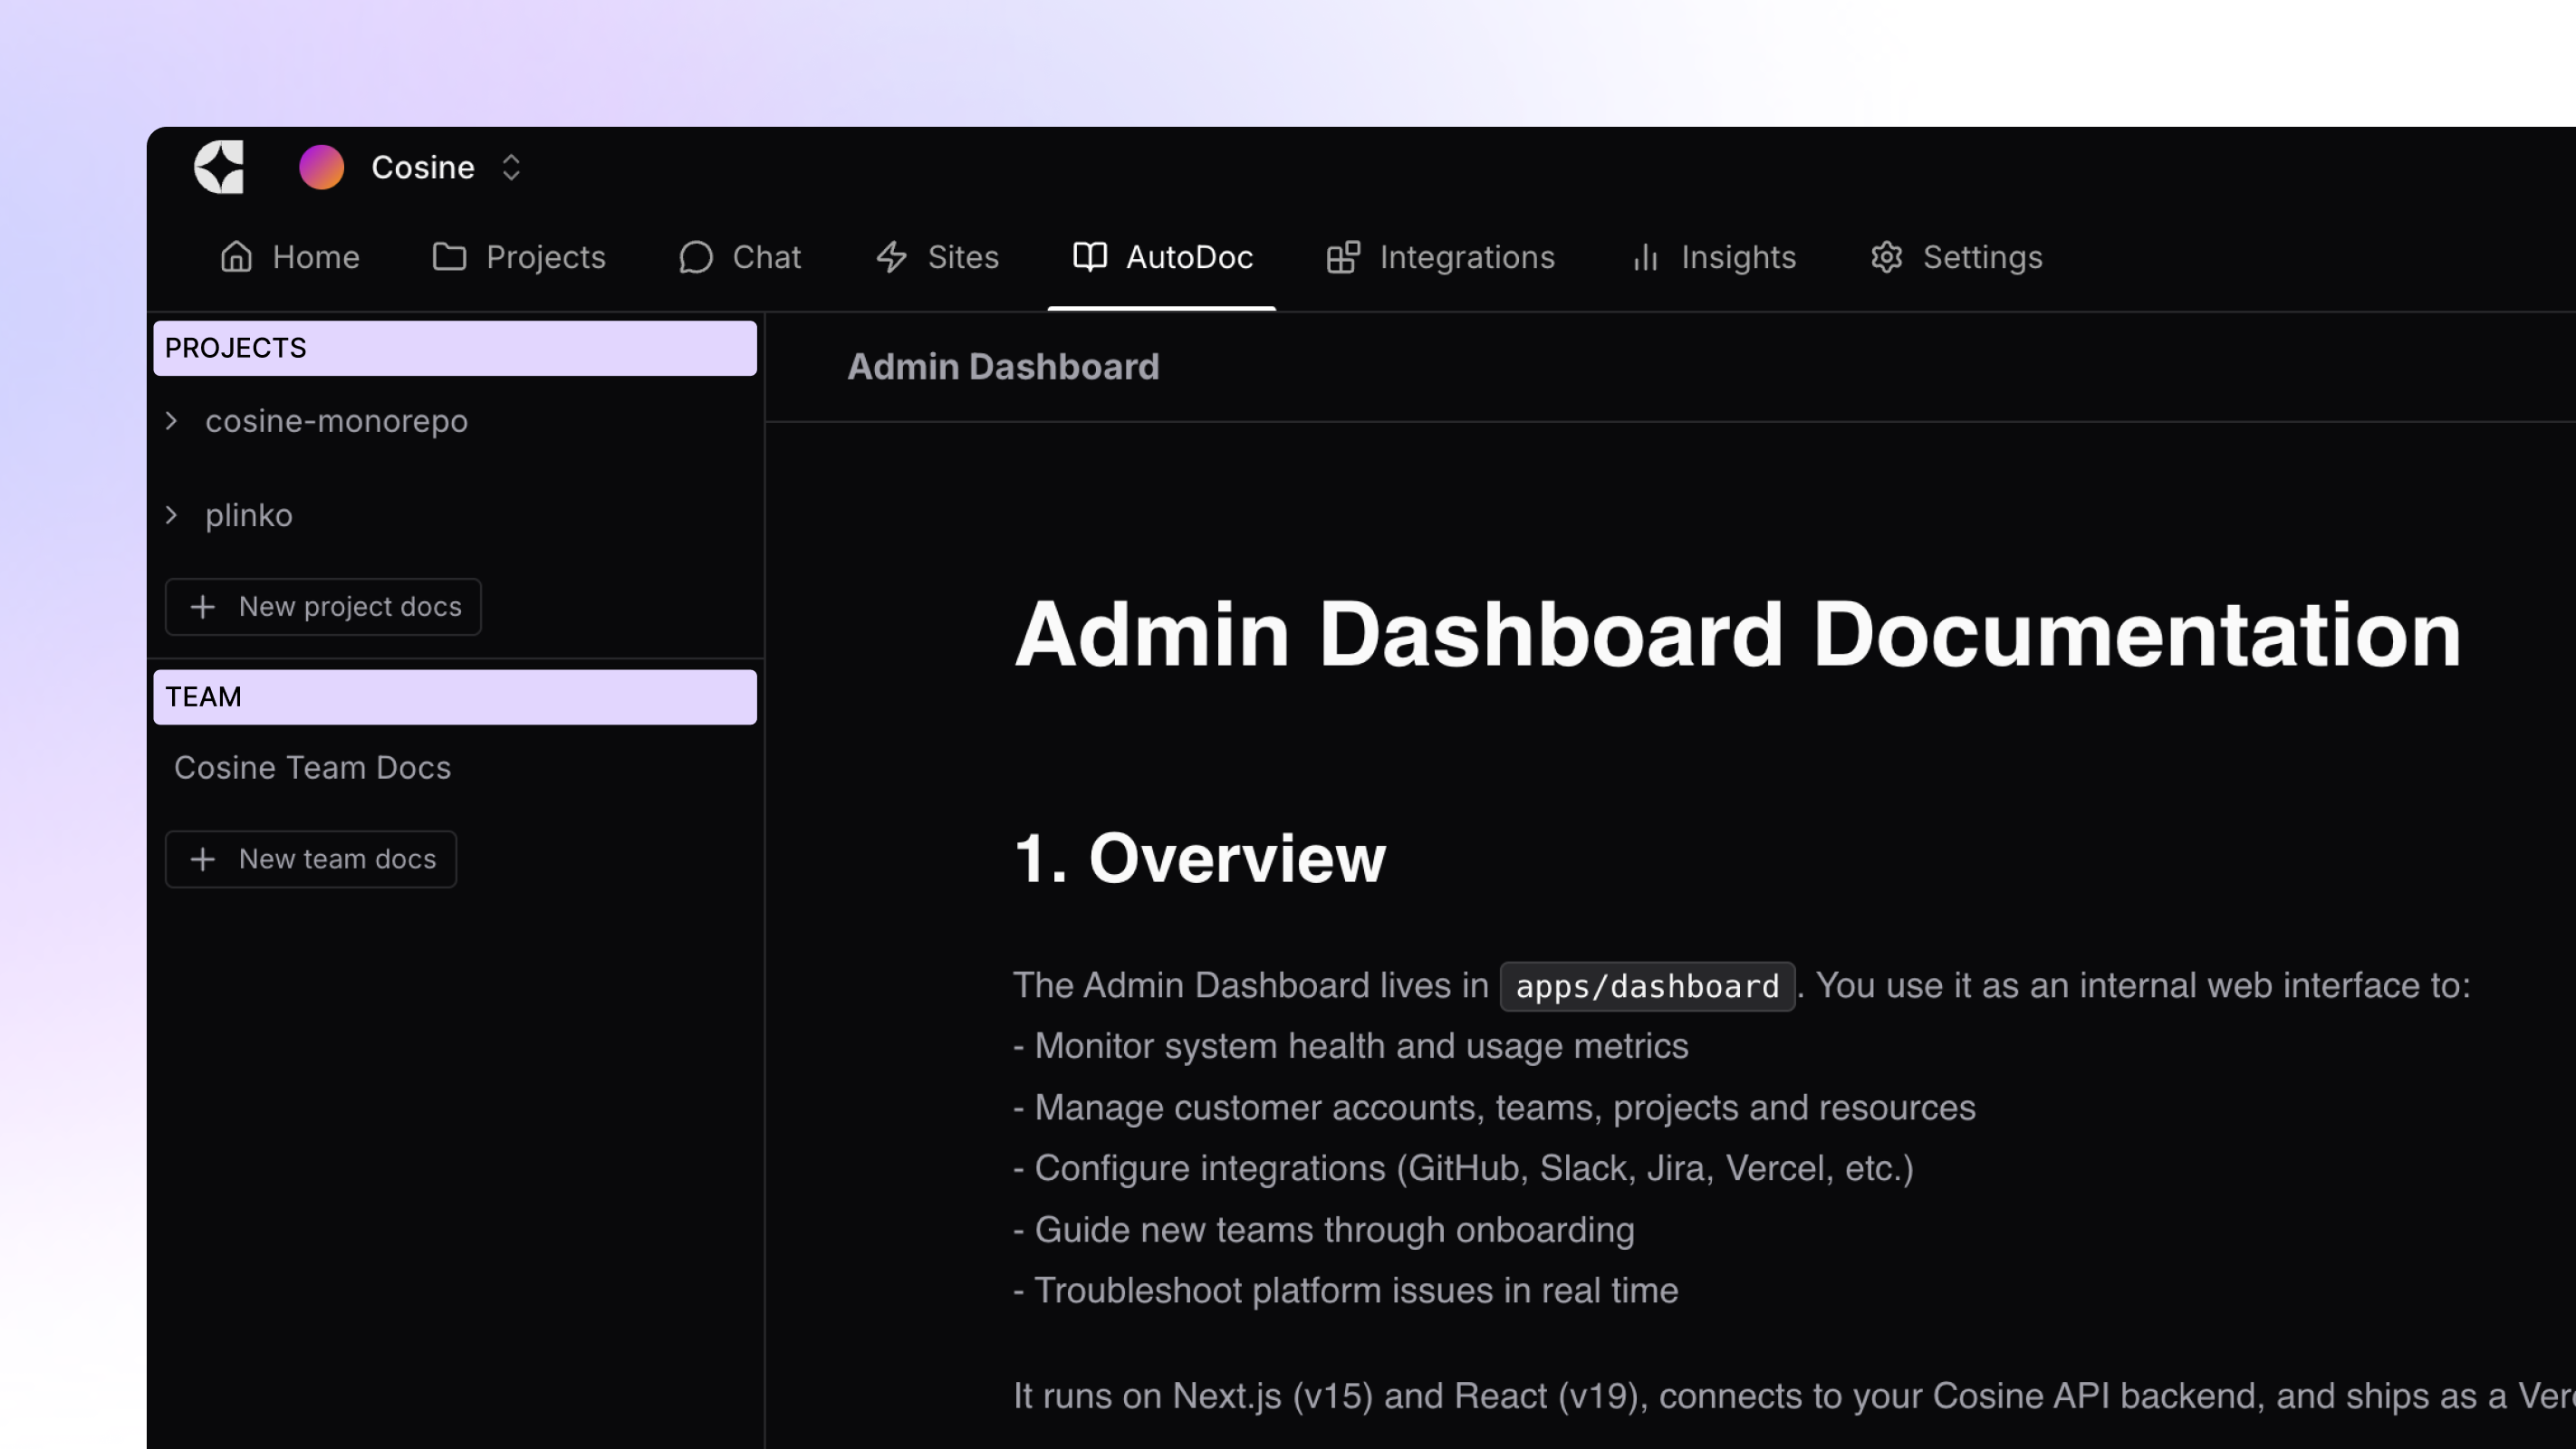This screenshot has height=1449, width=2576.
Task: Select the Projects folder icon
Action: 450,257
